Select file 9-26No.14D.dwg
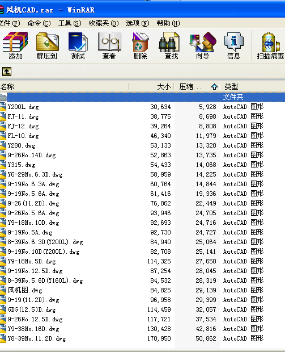The image size is (285, 352). [32, 155]
